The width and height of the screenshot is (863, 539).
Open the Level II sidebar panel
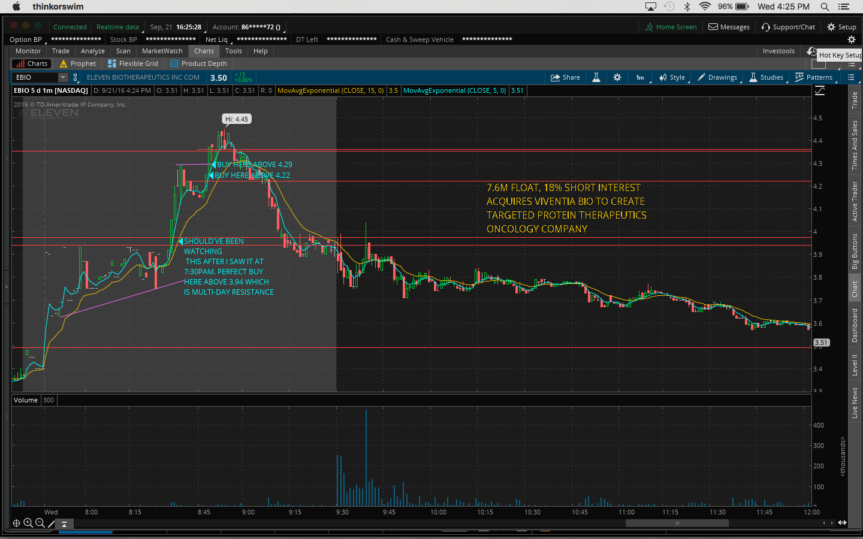pyautogui.click(x=855, y=365)
